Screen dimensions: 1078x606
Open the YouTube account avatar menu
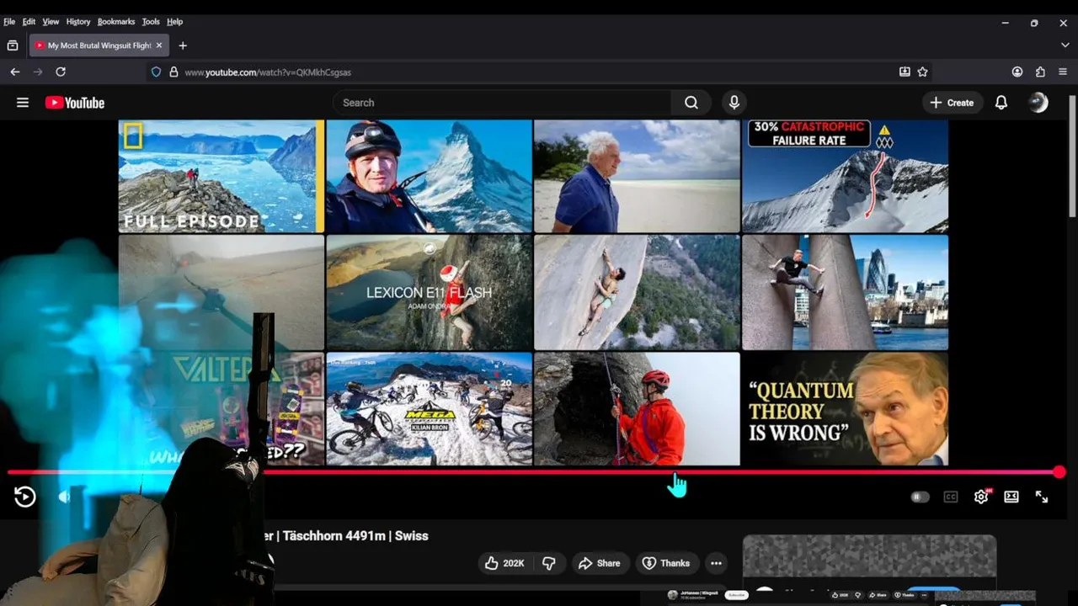1038,103
